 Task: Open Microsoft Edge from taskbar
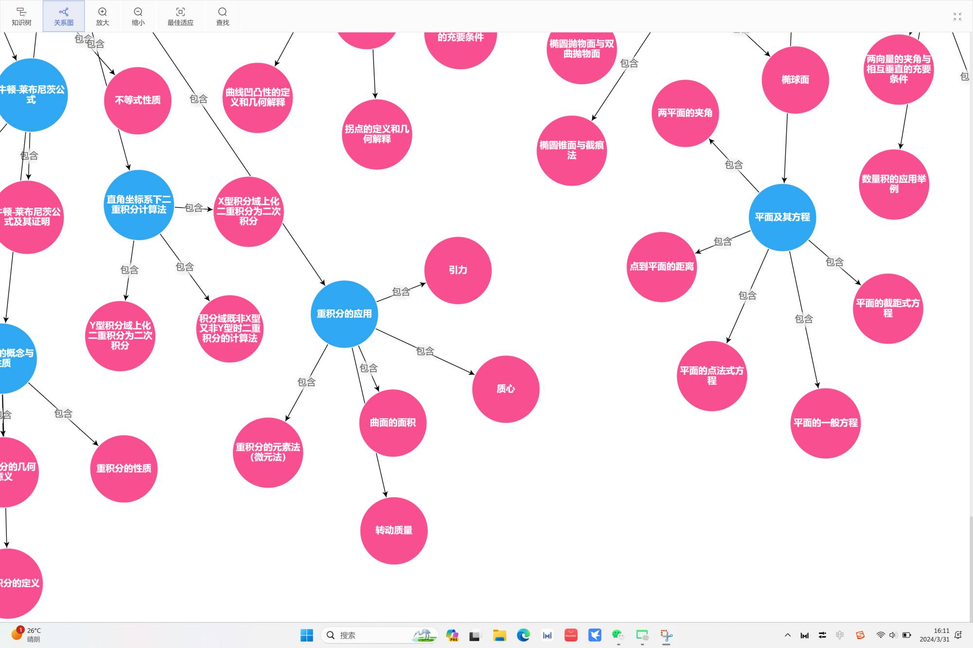pyautogui.click(x=523, y=635)
